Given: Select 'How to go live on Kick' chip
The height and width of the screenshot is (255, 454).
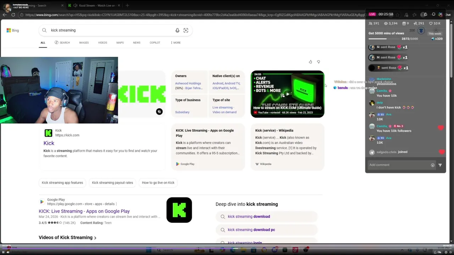Looking at the screenshot, I should [158, 183].
